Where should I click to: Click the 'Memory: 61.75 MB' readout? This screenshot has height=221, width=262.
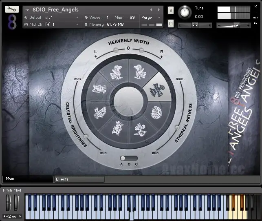pos(106,25)
